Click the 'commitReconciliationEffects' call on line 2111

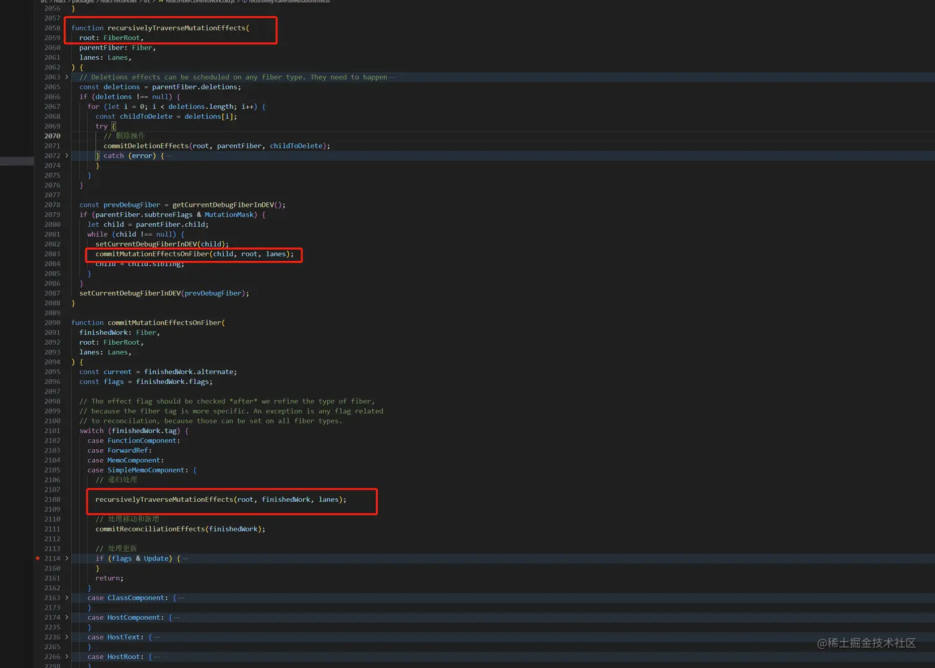[150, 529]
